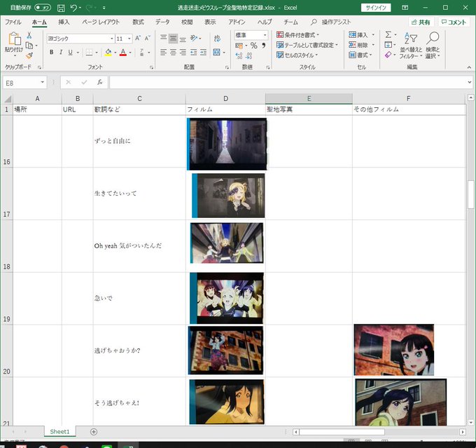Click the 貼り付け paste icon

point(14,39)
